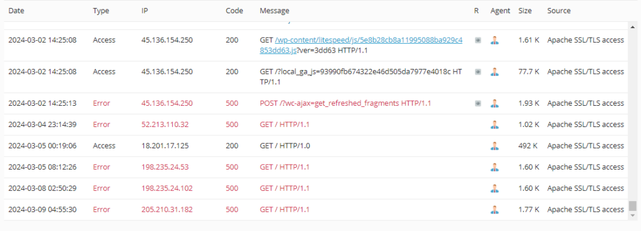Show user agent for 18.201.17.125 request

pyautogui.click(x=495, y=146)
